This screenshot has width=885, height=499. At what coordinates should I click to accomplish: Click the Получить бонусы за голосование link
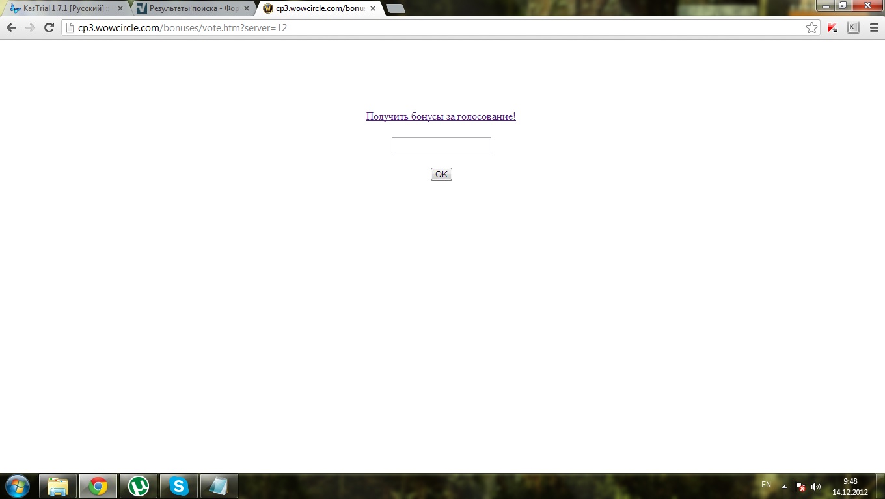(441, 116)
